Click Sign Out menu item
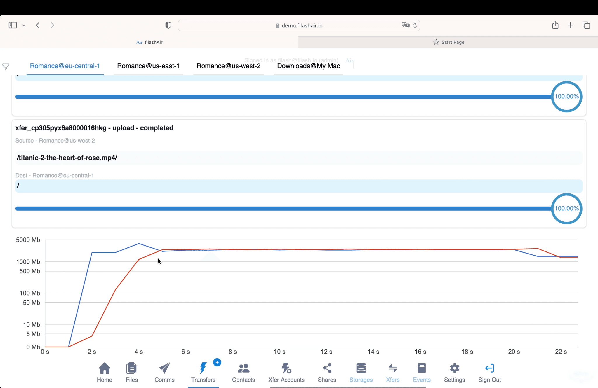This screenshot has width=598, height=388. pyautogui.click(x=489, y=372)
